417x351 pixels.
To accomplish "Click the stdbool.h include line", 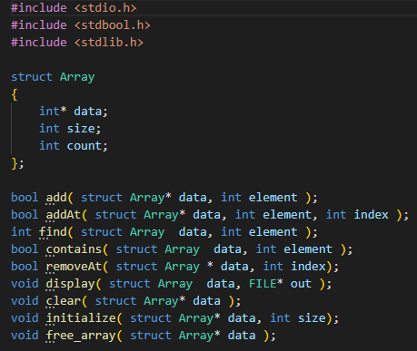I will point(81,25).
